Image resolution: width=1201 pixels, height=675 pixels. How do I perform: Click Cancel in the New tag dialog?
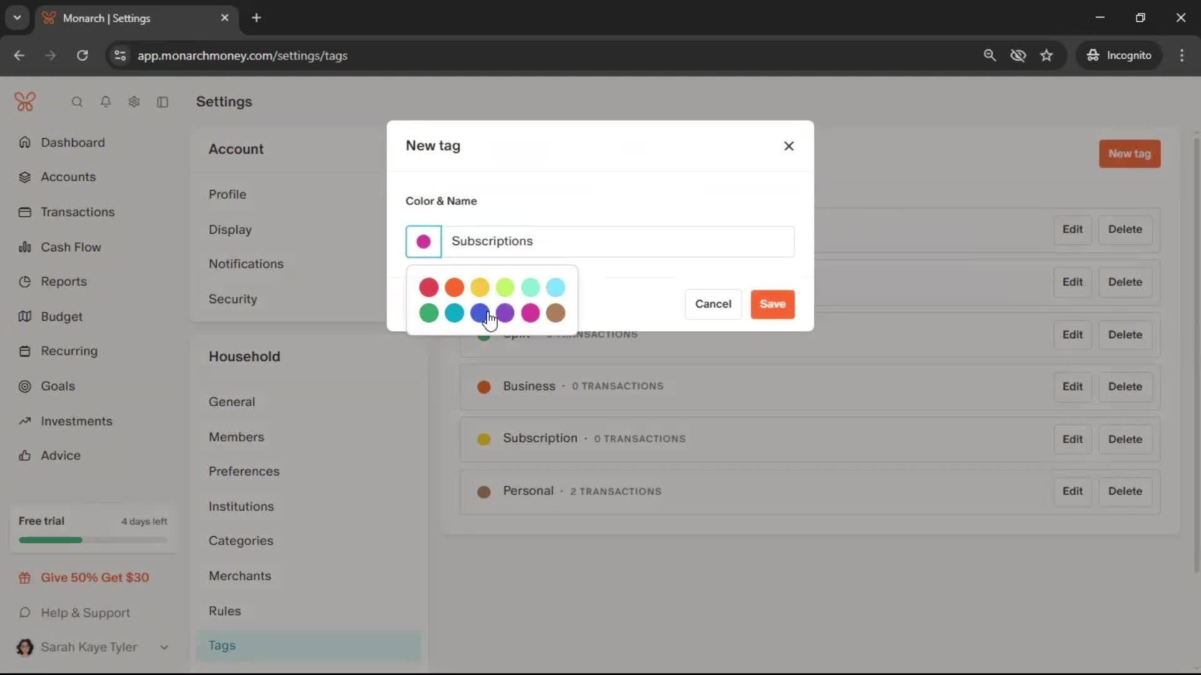point(713,304)
